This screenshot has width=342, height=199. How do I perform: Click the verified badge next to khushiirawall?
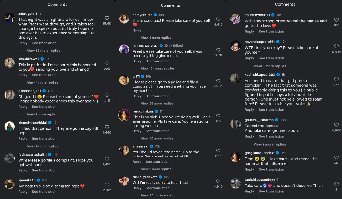42,59
